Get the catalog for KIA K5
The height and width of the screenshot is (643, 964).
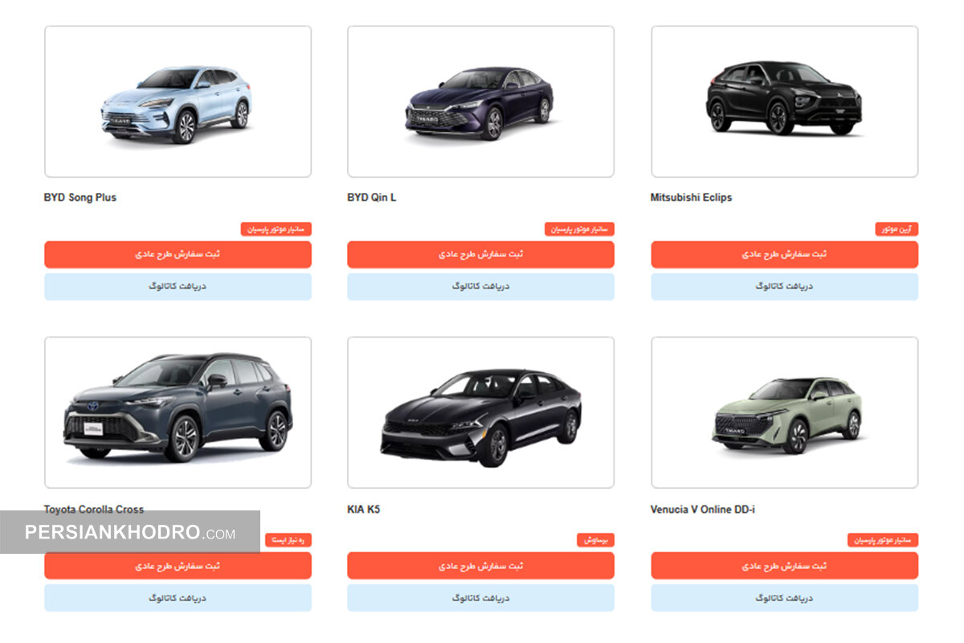coord(480,598)
